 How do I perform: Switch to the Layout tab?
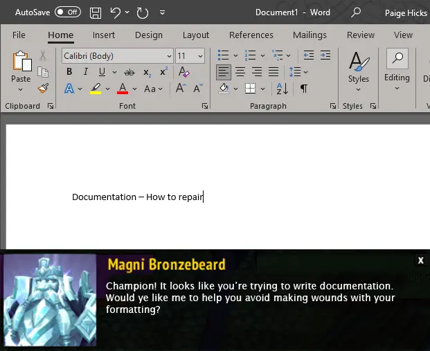tap(196, 35)
